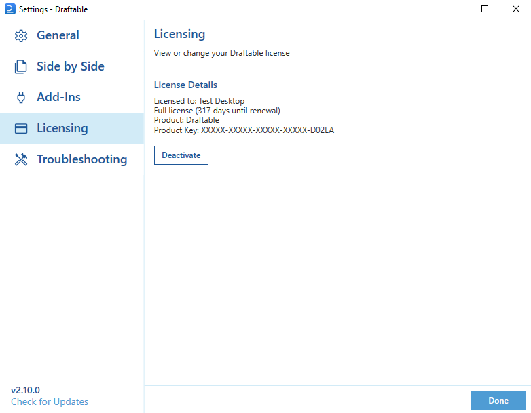The image size is (531, 413).
Task: Click Done to close settings
Action: (498, 401)
